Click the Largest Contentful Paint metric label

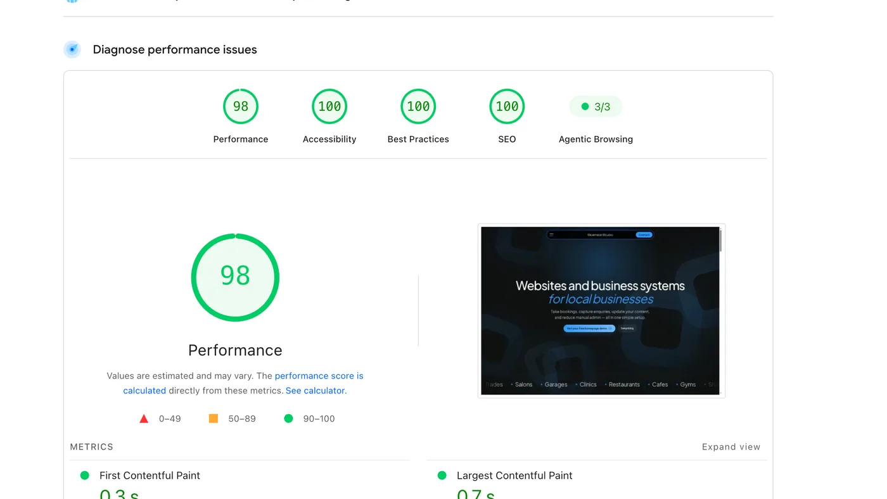pos(514,476)
